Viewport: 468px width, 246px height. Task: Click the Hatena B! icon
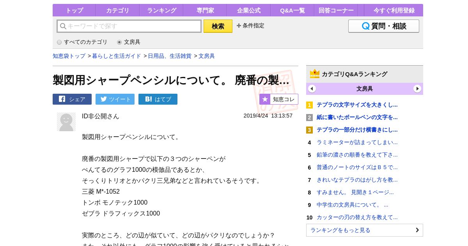pyautogui.click(x=149, y=99)
